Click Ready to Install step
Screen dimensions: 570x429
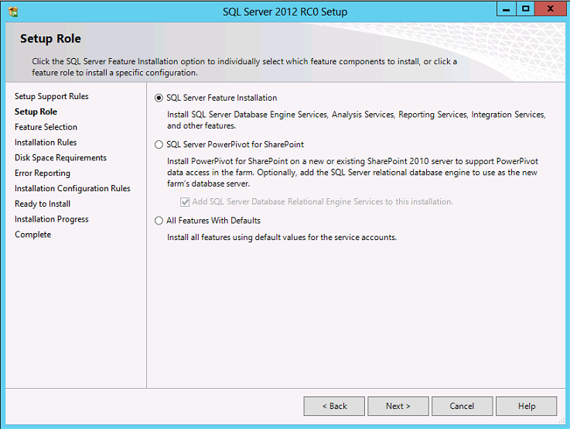point(43,204)
